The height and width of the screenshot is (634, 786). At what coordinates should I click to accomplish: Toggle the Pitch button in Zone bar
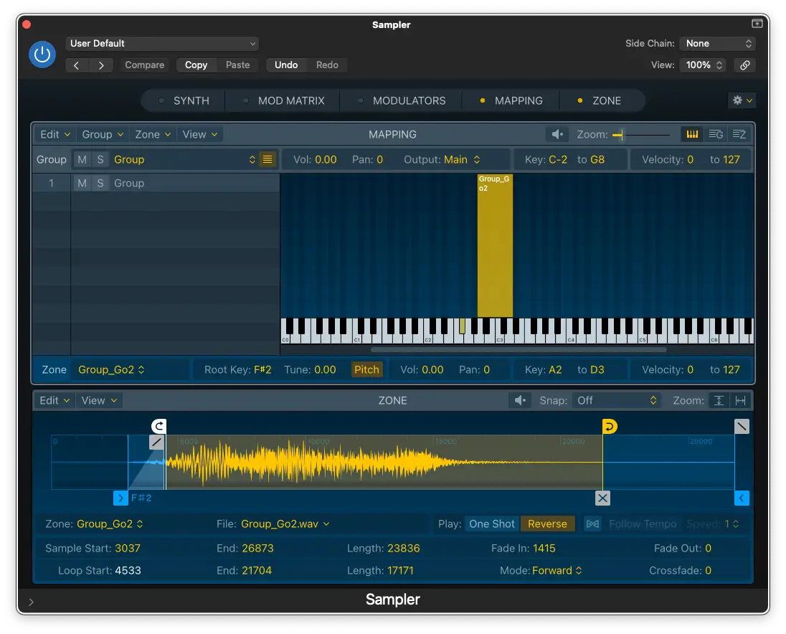366,370
